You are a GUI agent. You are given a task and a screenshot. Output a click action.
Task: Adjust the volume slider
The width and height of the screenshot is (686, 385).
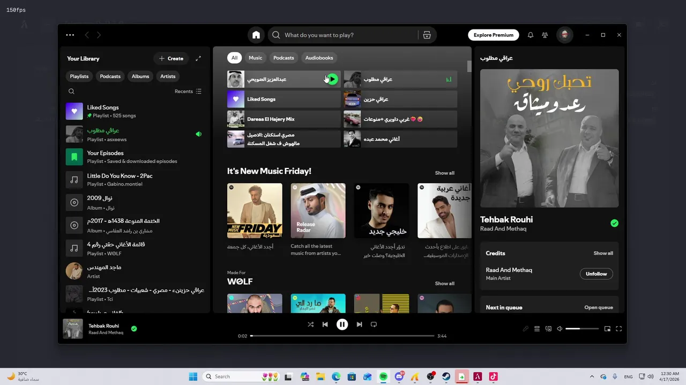[x=581, y=329]
